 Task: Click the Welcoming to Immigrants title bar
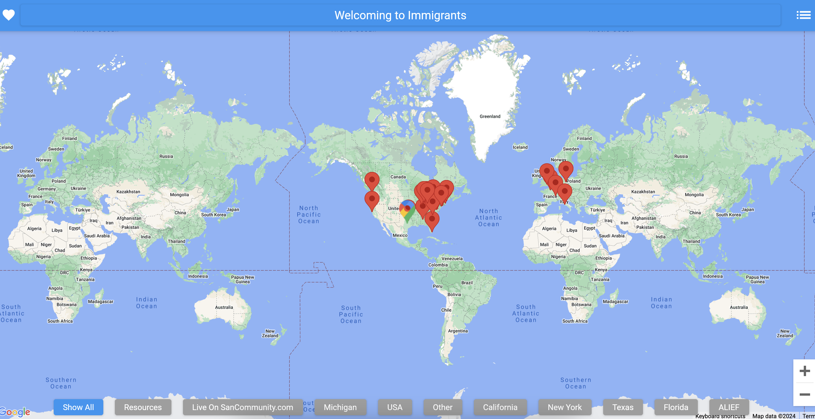pos(400,15)
